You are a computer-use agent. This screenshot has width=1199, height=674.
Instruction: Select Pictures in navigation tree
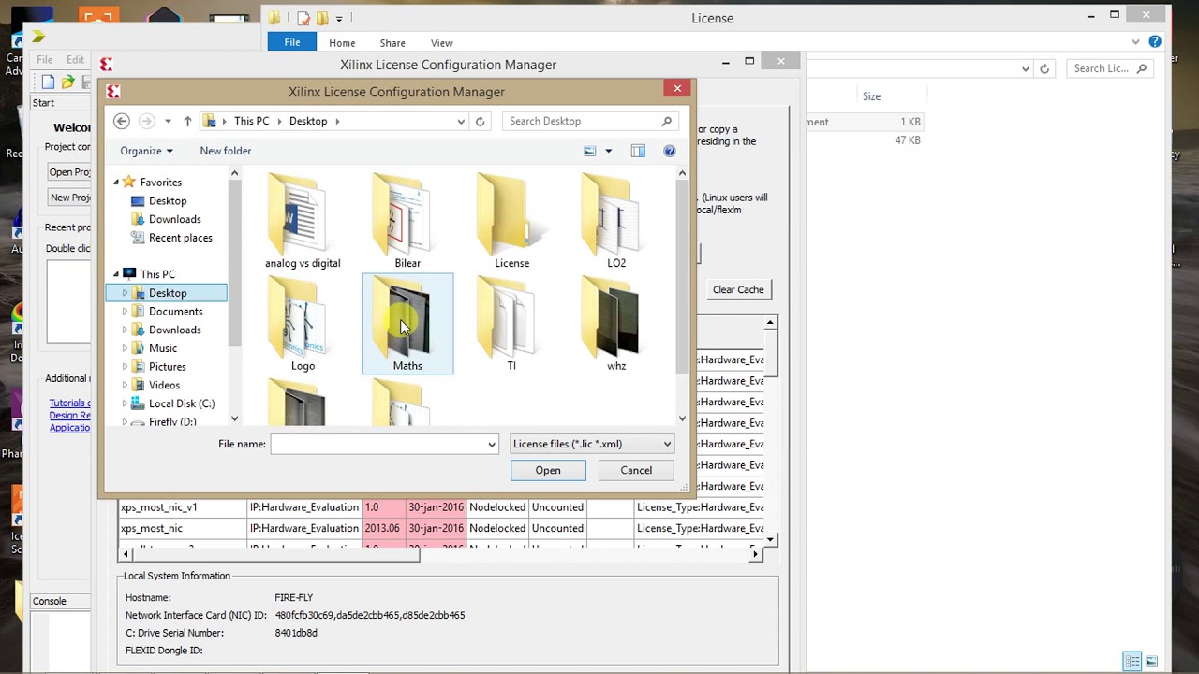167,367
